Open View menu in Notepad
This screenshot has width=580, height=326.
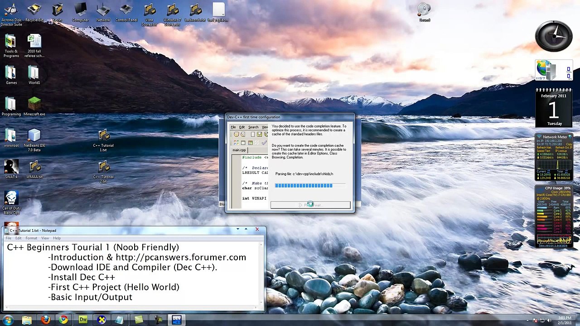tap(45, 238)
